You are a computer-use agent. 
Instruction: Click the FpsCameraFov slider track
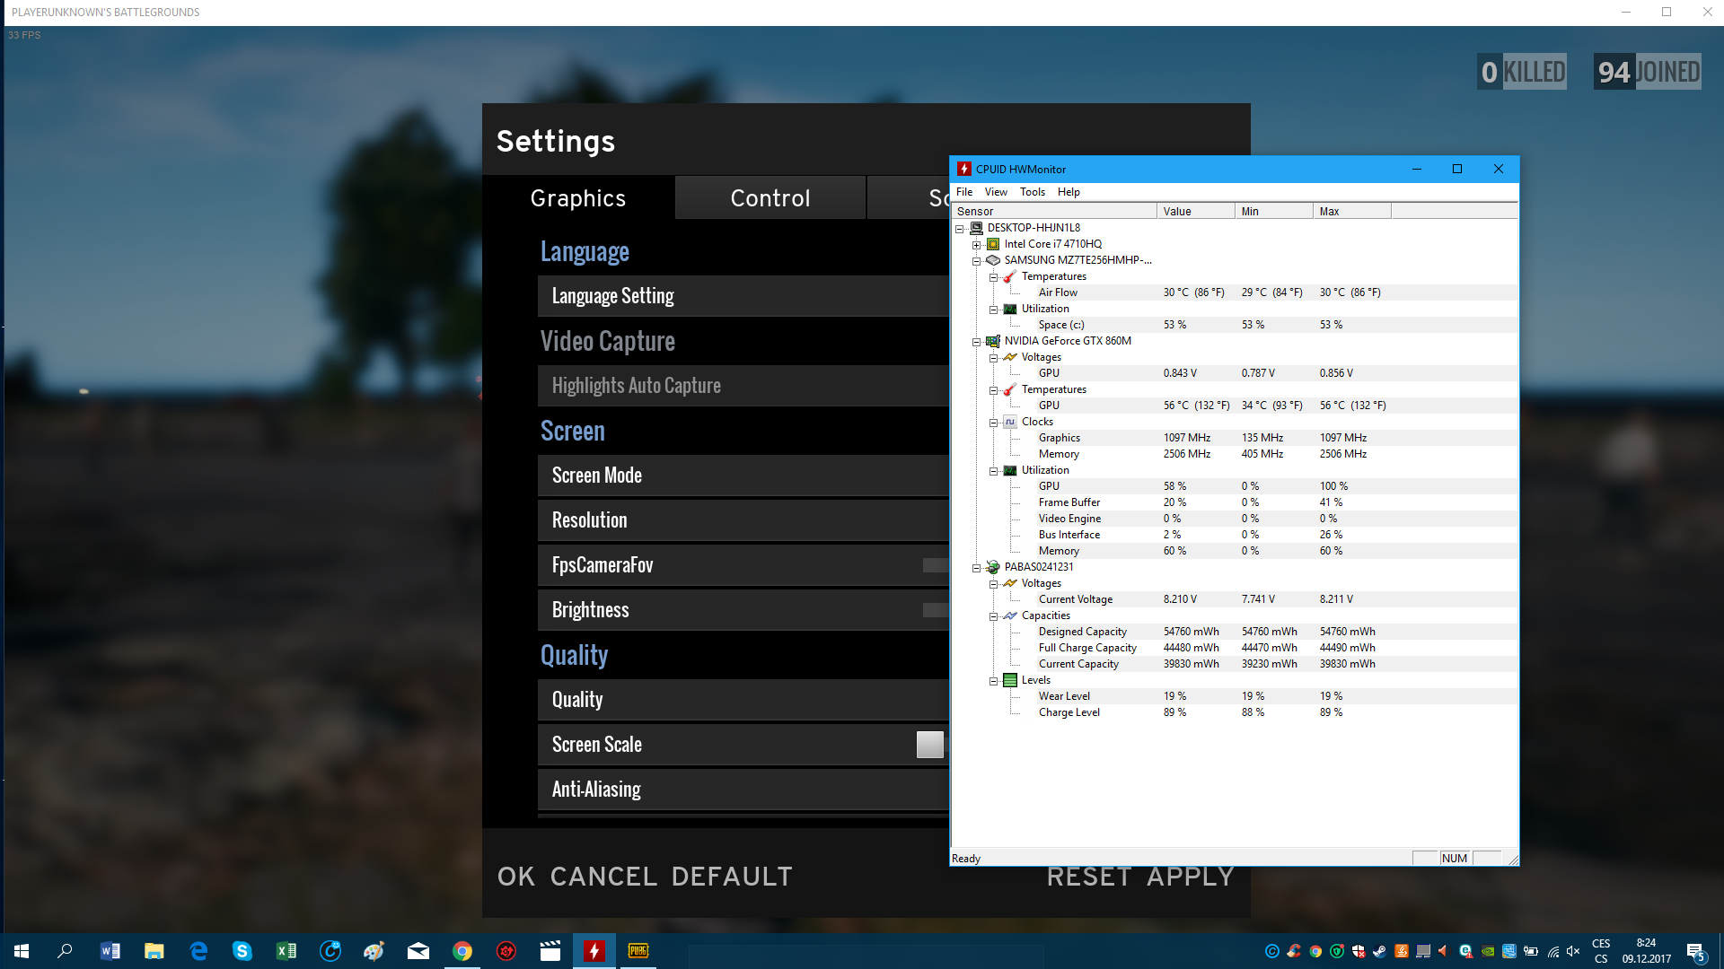click(x=936, y=565)
